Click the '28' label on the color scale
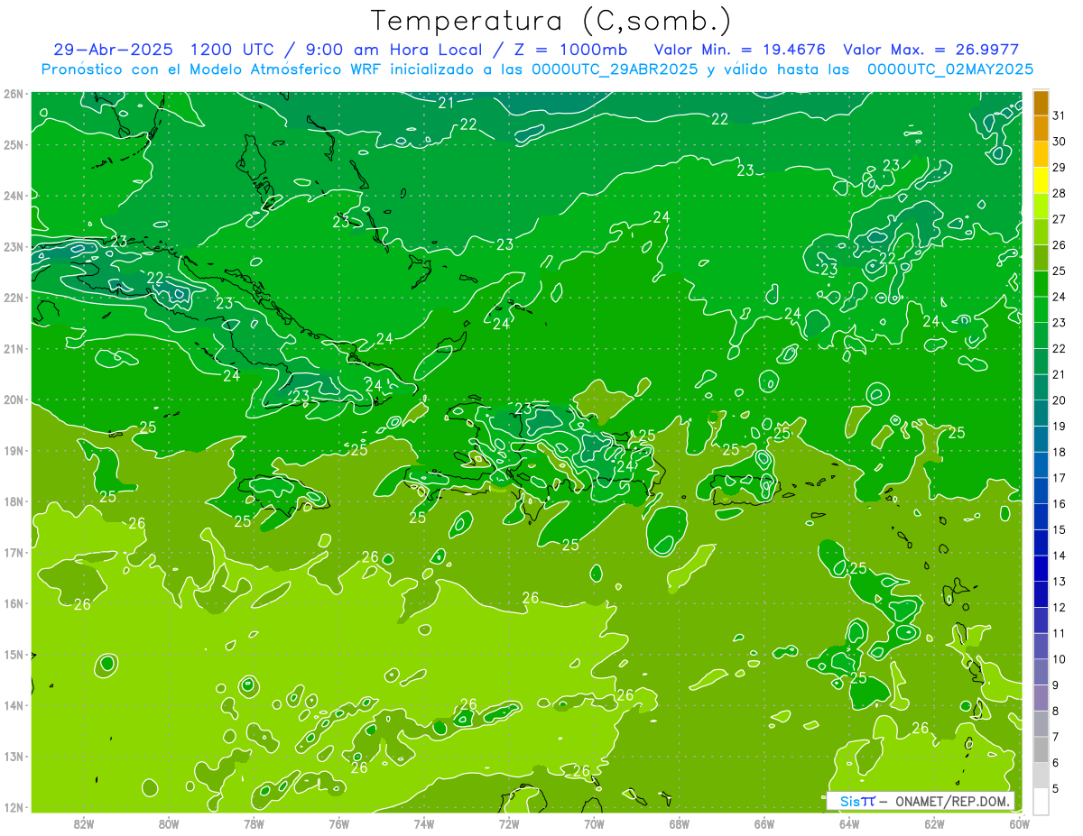 [x=1059, y=193]
